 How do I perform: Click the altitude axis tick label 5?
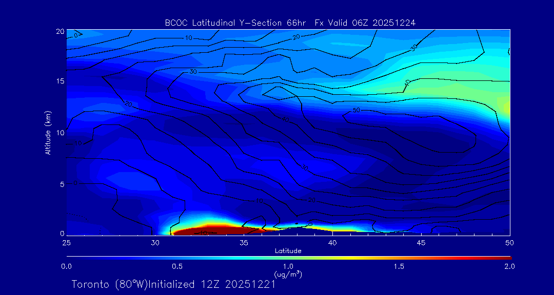pos(62,184)
